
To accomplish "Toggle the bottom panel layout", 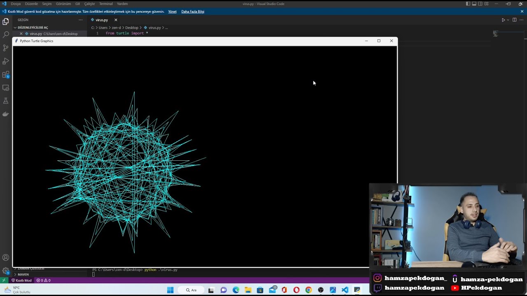I will pyautogui.click(x=474, y=4).
